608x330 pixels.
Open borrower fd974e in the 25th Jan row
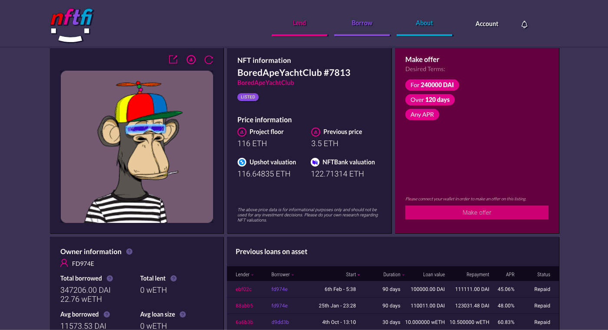[279, 306]
